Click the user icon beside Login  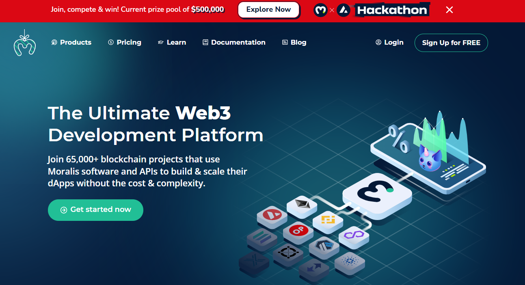tap(378, 42)
